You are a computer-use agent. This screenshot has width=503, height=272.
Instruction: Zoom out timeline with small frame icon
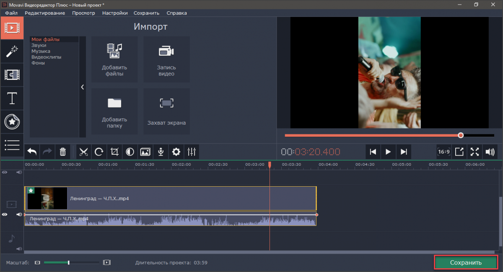(37, 262)
